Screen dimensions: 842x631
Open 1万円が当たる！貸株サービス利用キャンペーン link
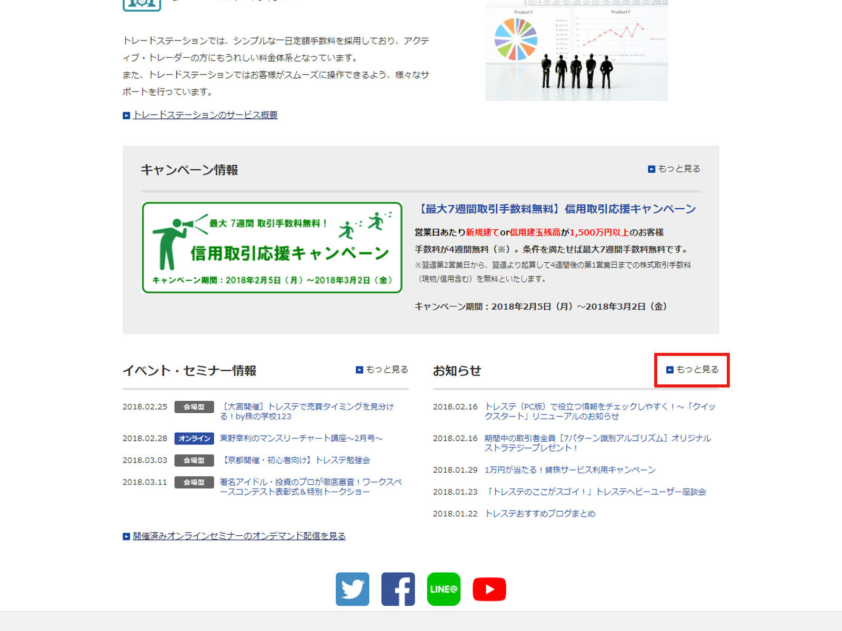[x=570, y=470]
